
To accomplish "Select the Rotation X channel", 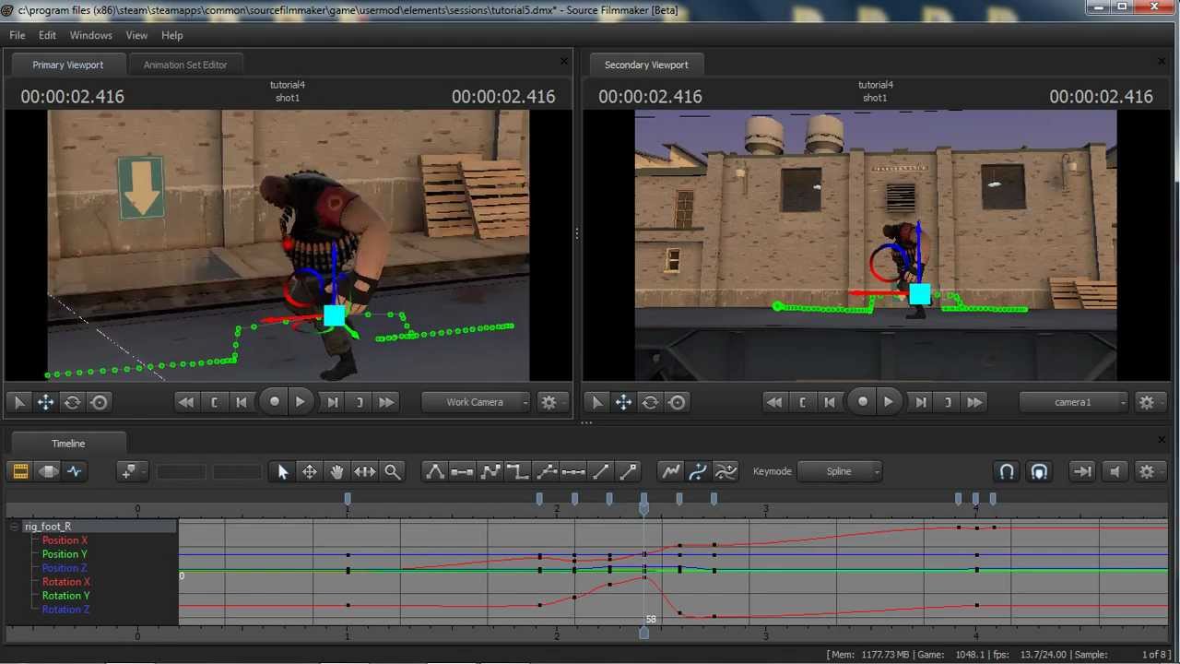I will [x=66, y=582].
